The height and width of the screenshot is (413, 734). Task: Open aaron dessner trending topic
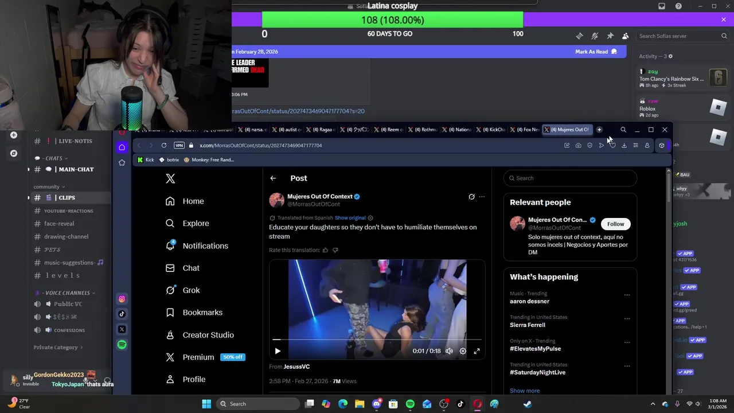pyautogui.click(x=529, y=301)
